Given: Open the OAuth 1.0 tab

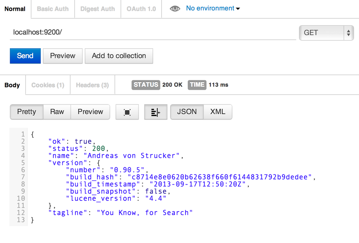Looking at the screenshot, I should point(141,9).
